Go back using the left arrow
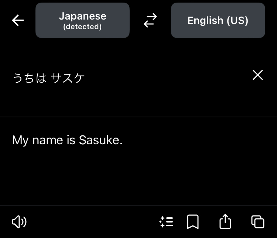 coord(18,20)
